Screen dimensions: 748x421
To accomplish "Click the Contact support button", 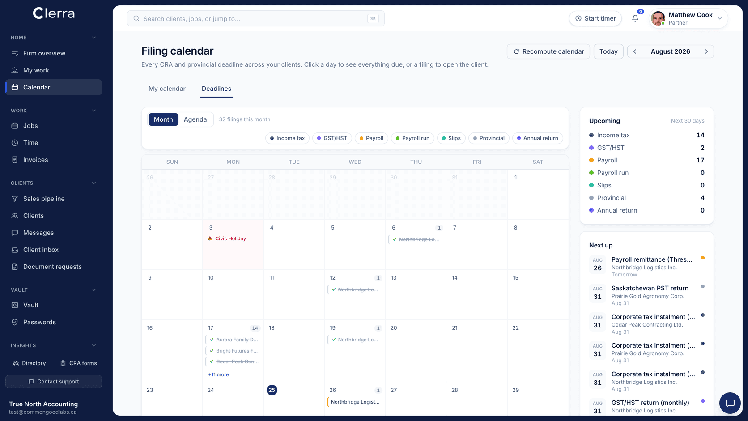I will [x=54, y=382].
